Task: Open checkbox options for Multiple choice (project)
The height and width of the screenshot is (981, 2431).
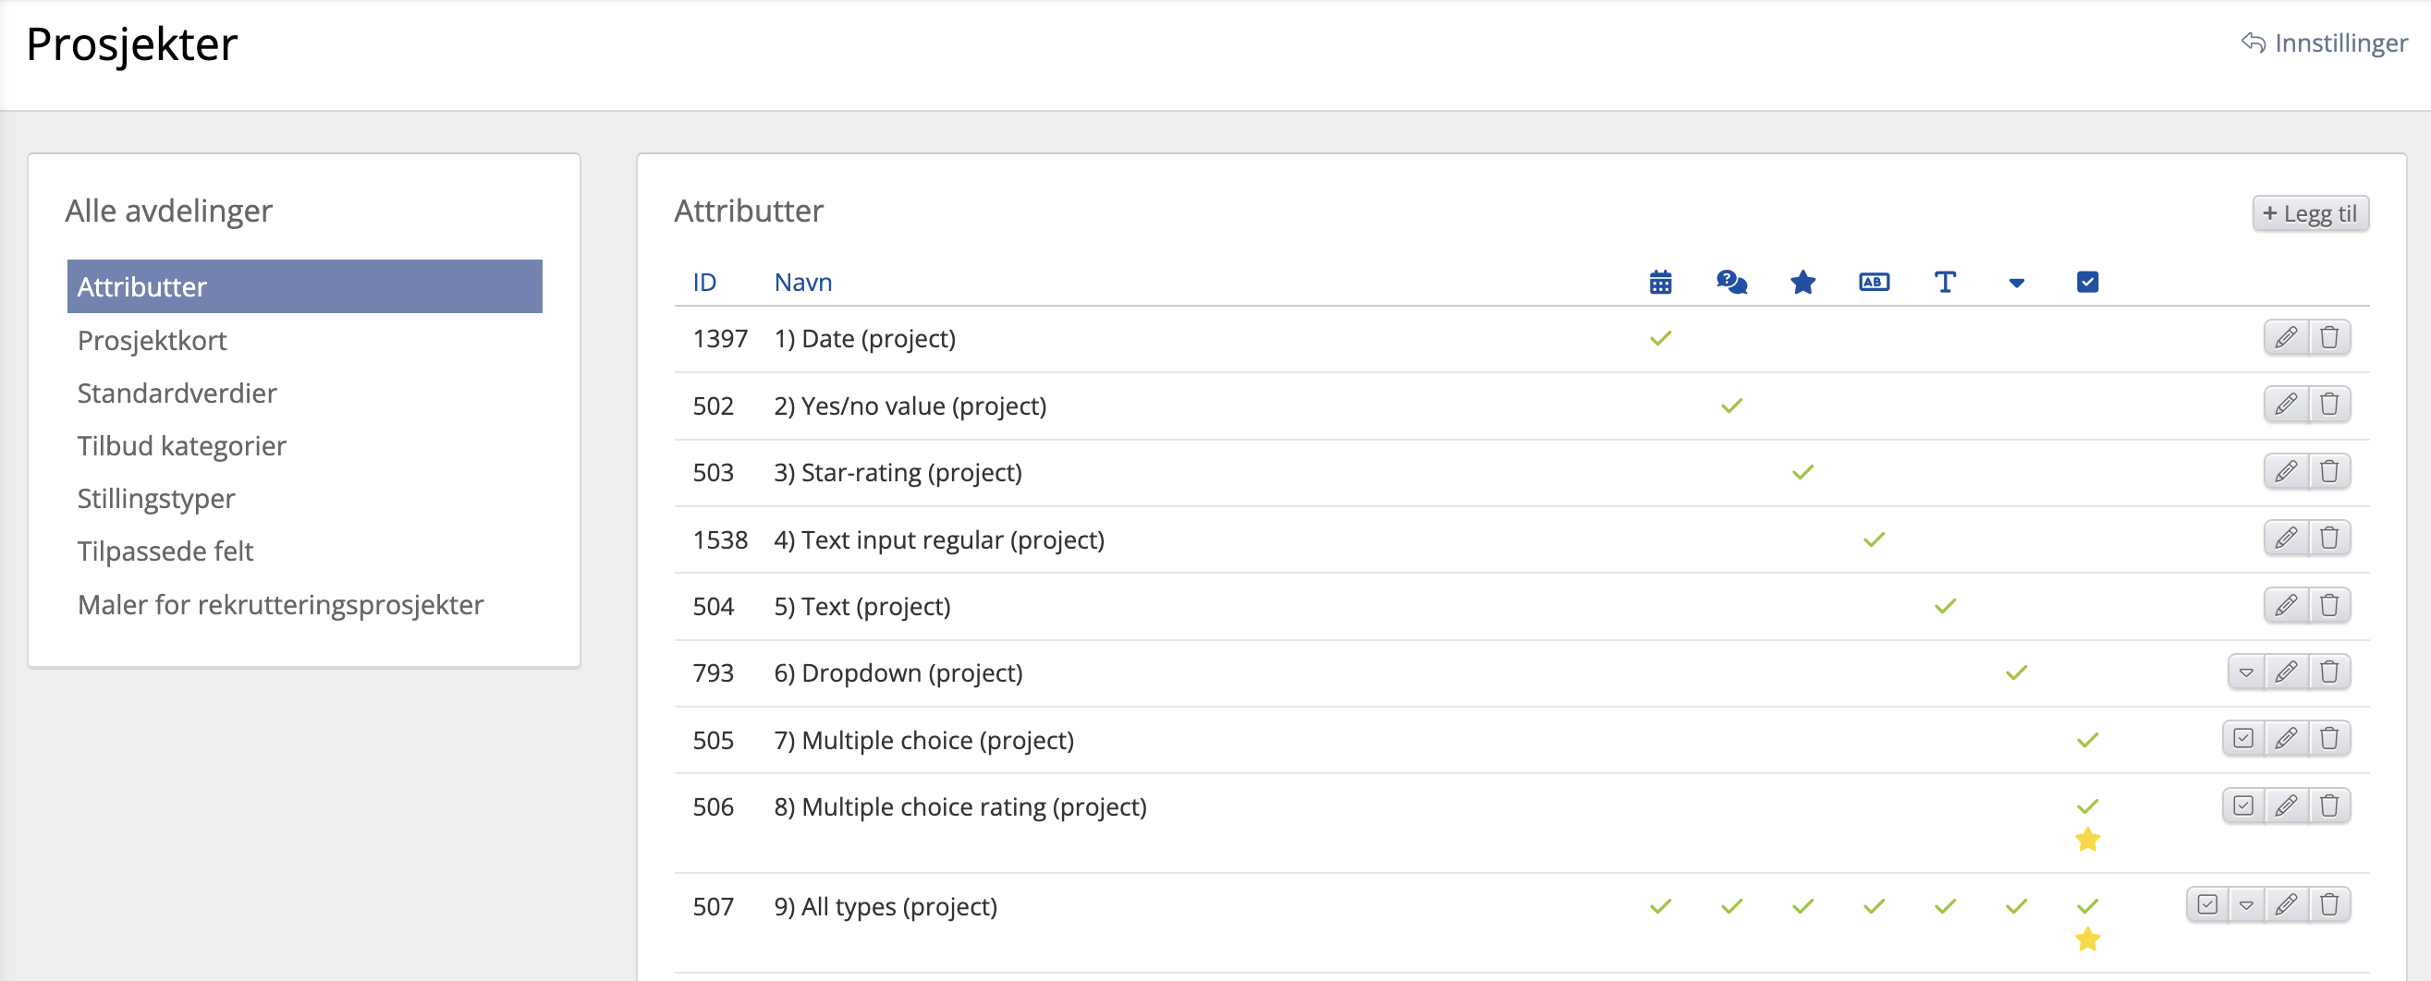Action: click(x=2243, y=739)
